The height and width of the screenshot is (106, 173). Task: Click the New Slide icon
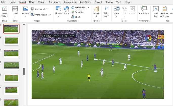(x=5, y=9)
